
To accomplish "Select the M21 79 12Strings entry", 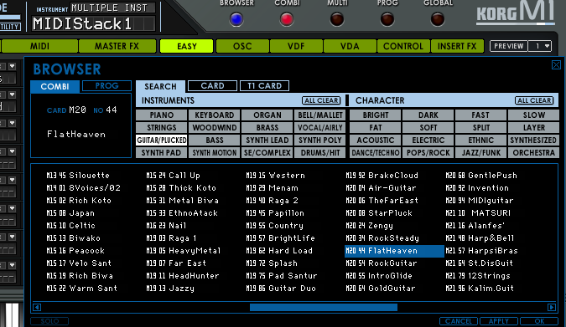I will pos(478,276).
